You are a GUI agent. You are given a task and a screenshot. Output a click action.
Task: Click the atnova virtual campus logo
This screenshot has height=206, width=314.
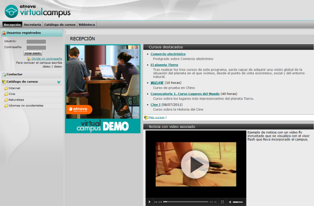pyautogui.click(x=38, y=11)
